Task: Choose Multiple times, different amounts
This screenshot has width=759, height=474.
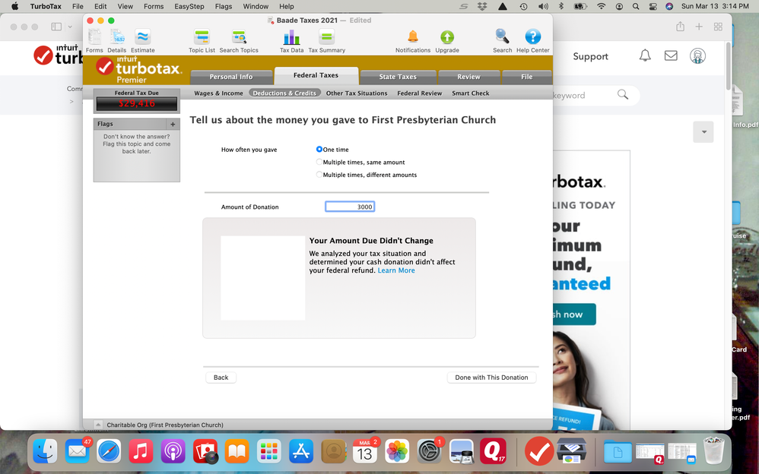Action: coord(319,174)
